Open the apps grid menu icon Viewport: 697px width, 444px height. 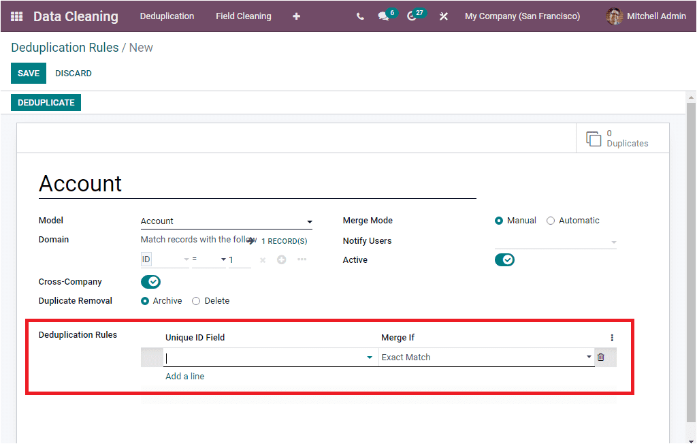(16, 16)
